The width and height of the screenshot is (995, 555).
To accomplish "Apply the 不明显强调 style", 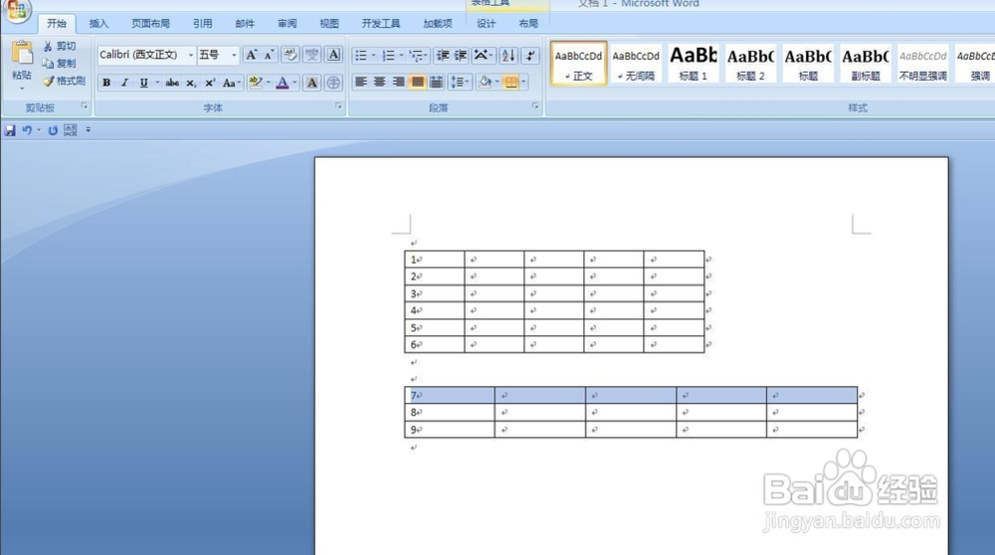I will pyautogui.click(x=922, y=64).
